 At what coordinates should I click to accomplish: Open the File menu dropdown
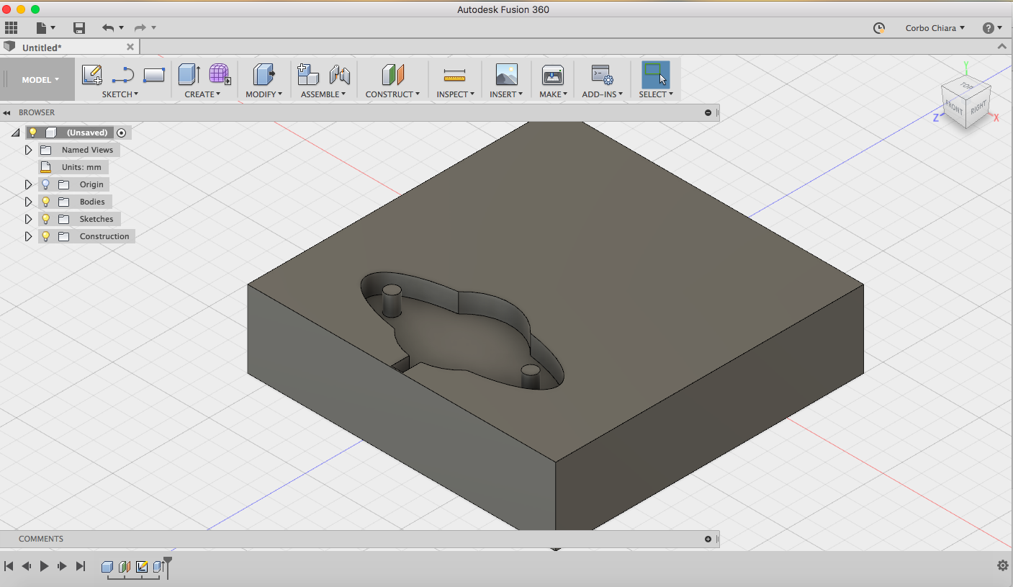[x=45, y=28]
